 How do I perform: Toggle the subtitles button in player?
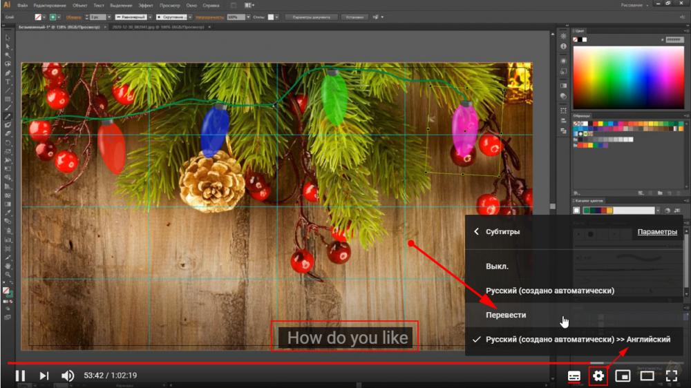[x=574, y=376]
